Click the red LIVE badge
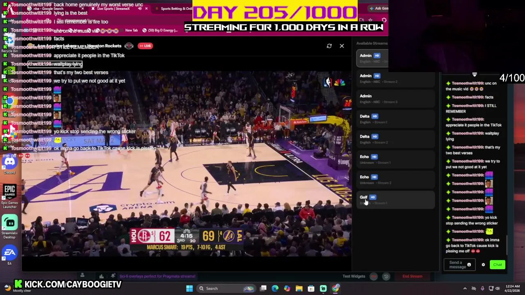The width and height of the screenshot is (525, 295). [x=145, y=46]
